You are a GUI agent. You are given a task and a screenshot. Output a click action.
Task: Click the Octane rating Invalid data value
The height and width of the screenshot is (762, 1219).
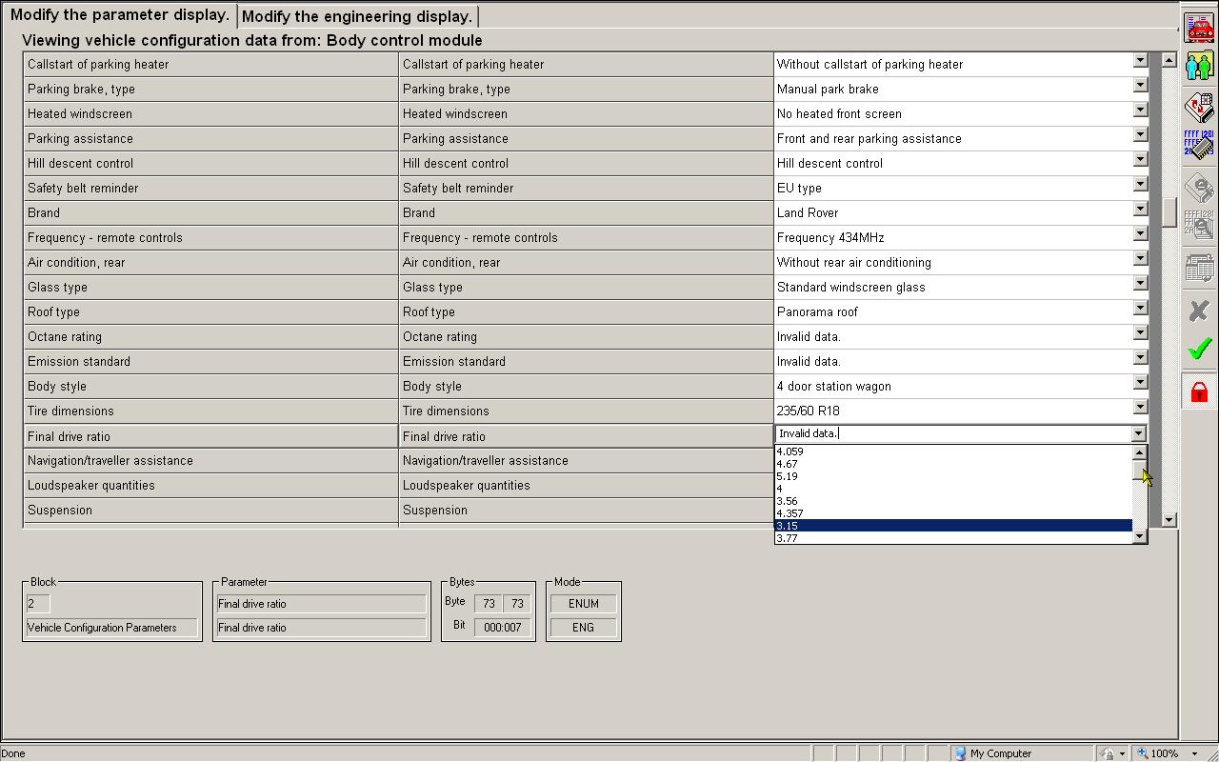(809, 337)
